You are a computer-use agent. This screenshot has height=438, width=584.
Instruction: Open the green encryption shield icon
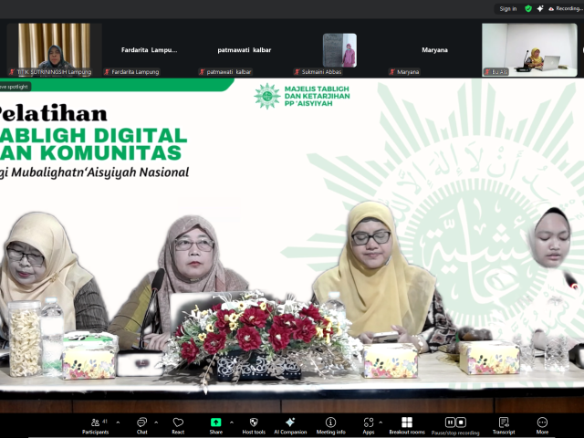coord(528,8)
